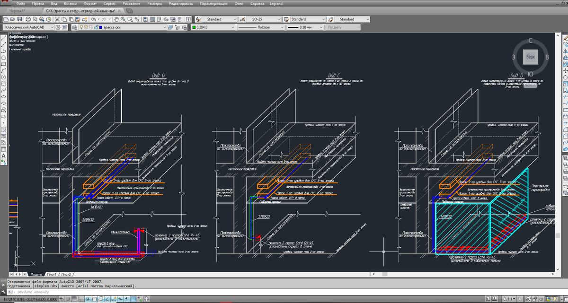Viewport: 568px width, 303px height.
Task: Toggle Grid Display in status bar
Action: pos(74,299)
